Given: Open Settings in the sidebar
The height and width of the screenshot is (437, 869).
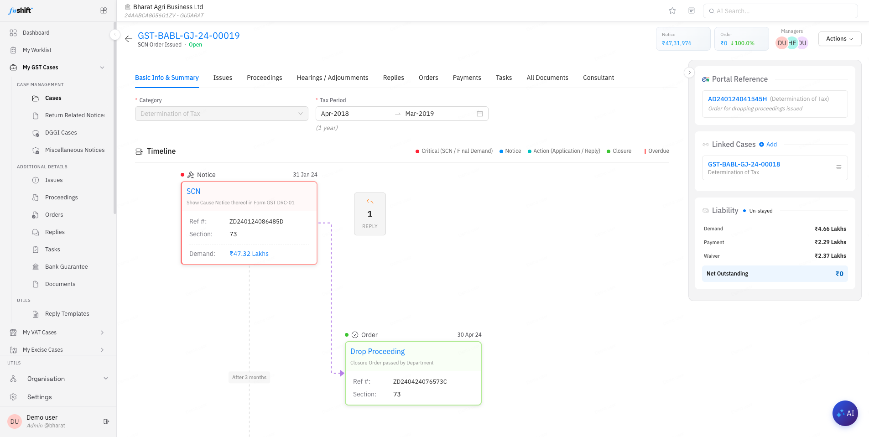Looking at the screenshot, I should (40, 397).
